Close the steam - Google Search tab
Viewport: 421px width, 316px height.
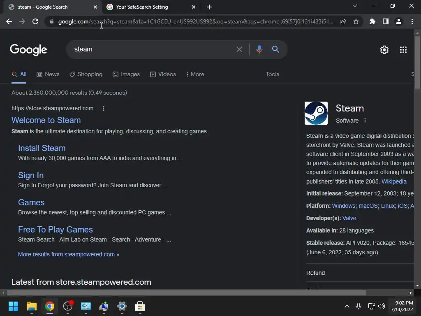(x=95, y=7)
